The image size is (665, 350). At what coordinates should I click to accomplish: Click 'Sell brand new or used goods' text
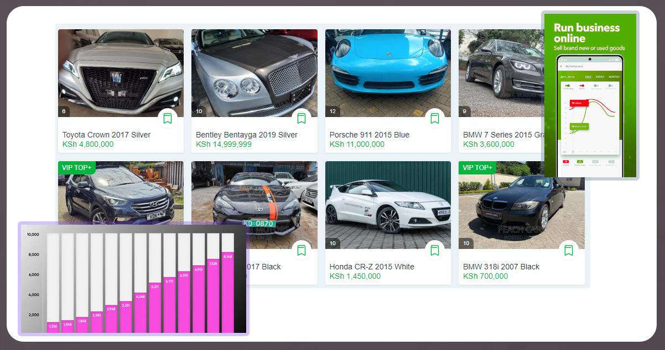click(x=589, y=49)
